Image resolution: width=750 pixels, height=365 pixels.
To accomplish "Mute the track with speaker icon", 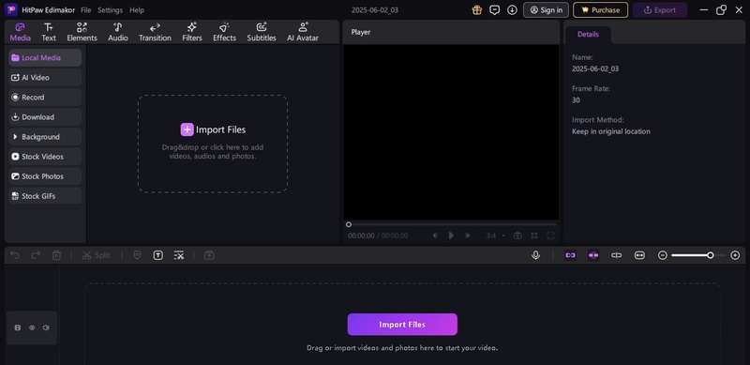I will point(46,327).
